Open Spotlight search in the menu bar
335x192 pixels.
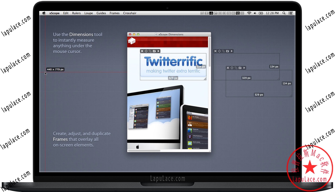coord(284,13)
